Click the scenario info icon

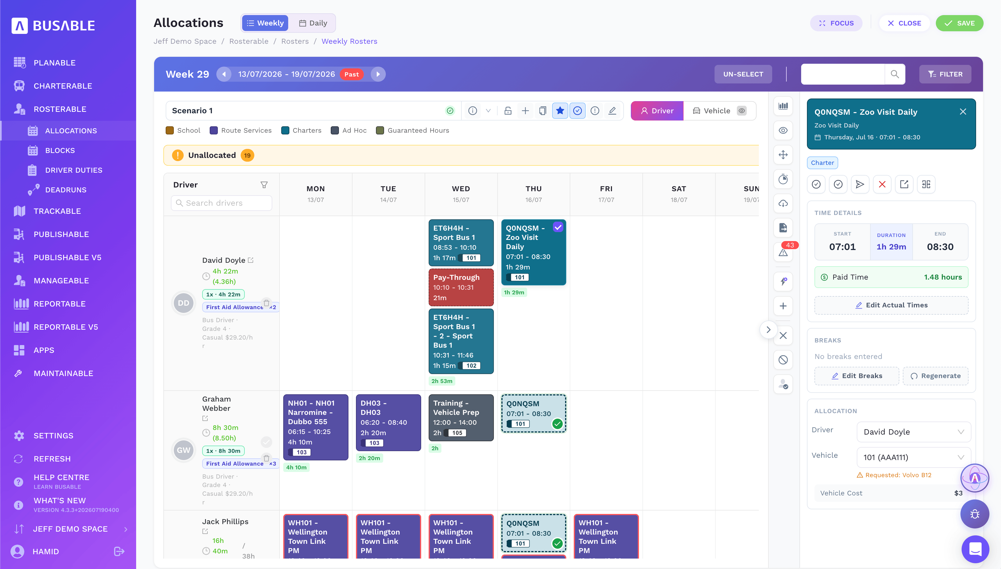[x=472, y=111]
